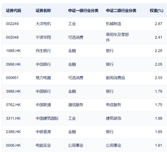The image size is (167, 152).
Task: Click 电信服务 industry cell
Action: [114, 105]
